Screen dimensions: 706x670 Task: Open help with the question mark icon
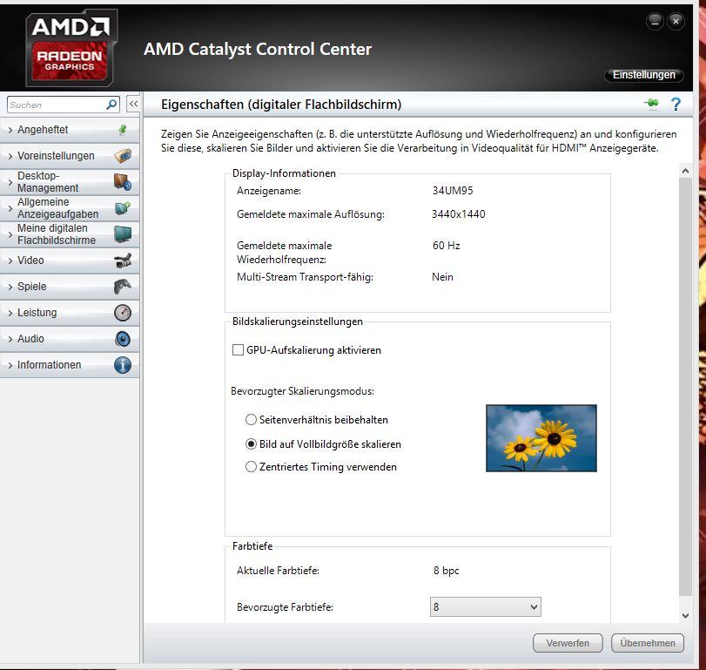pyautogui.click(x=676, y=104)
